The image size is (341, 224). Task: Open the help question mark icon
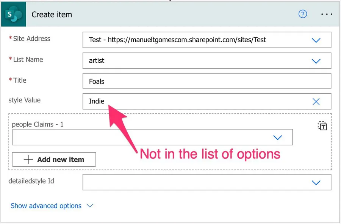[303, 14]
